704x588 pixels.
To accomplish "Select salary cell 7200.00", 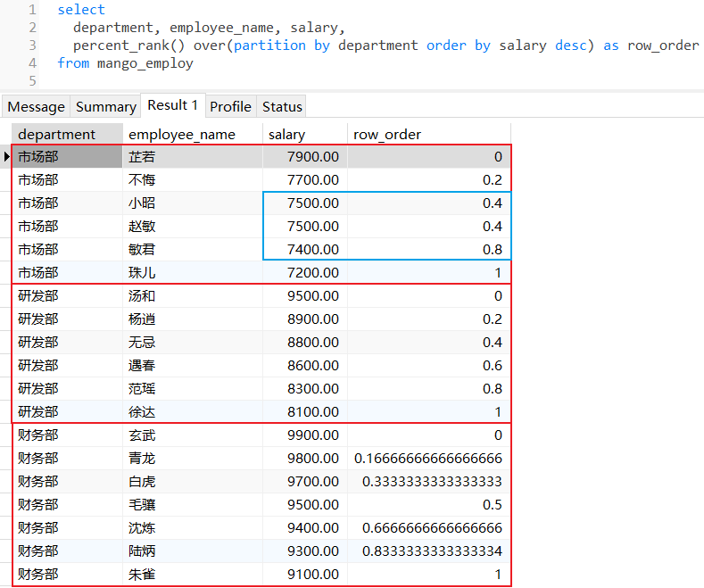I will tap(305, 273).
